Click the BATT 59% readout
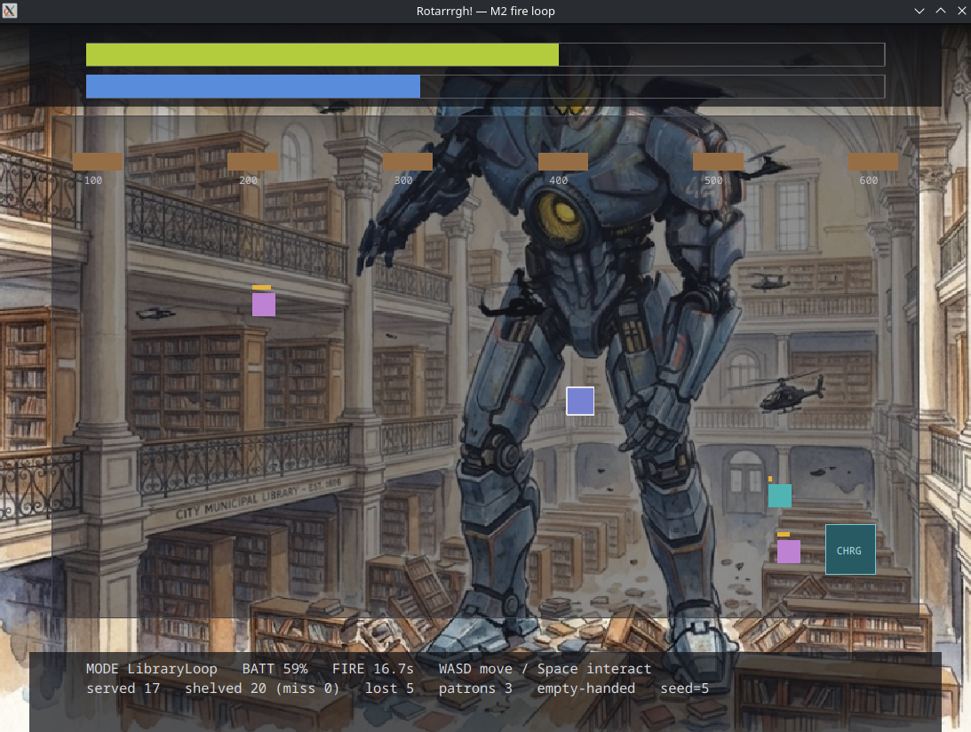 point(275,669)
